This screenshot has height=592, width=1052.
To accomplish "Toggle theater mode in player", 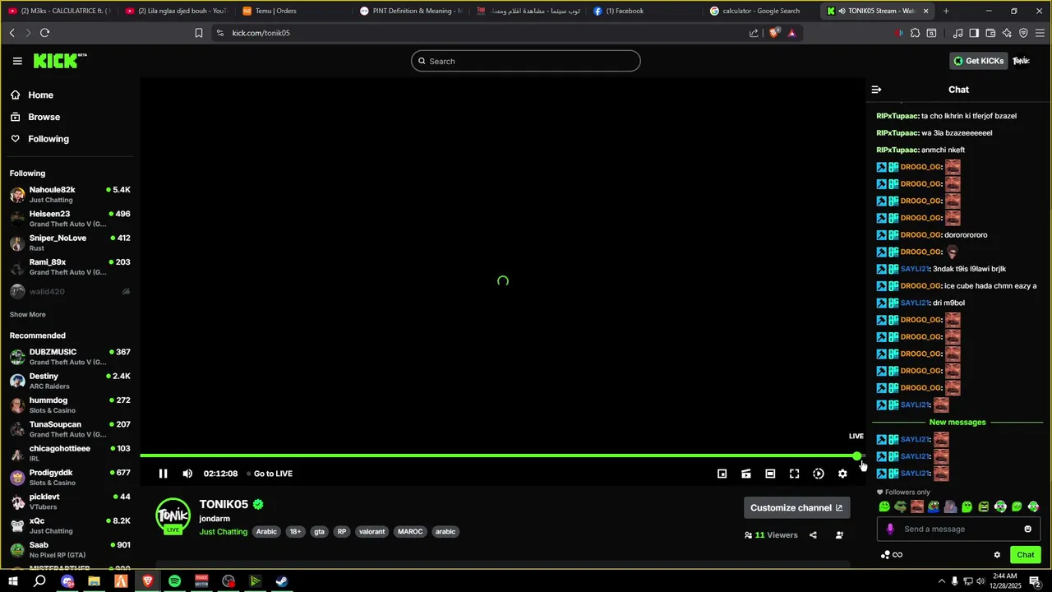I will 770,474.
